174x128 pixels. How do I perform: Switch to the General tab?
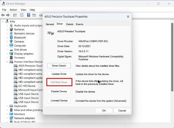point(50,24)
